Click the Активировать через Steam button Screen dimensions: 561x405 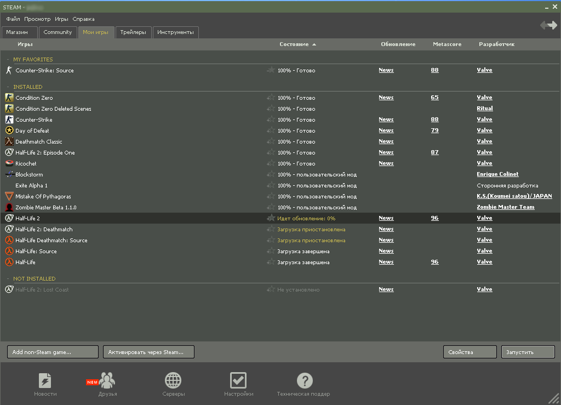click(148, 352)
